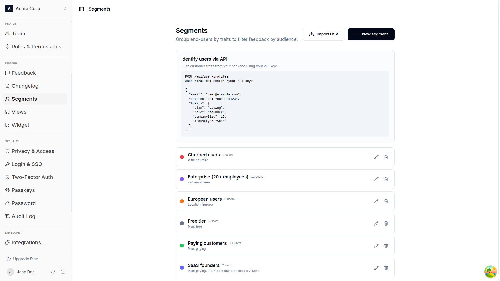Click the SaaS founders segment name
Viewport: 500px width, 281px height.
[x=204, y=265]
